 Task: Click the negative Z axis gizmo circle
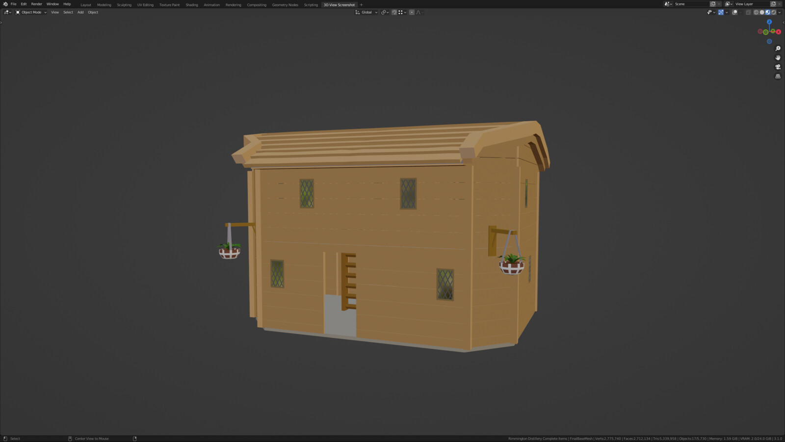pos(769,41)
